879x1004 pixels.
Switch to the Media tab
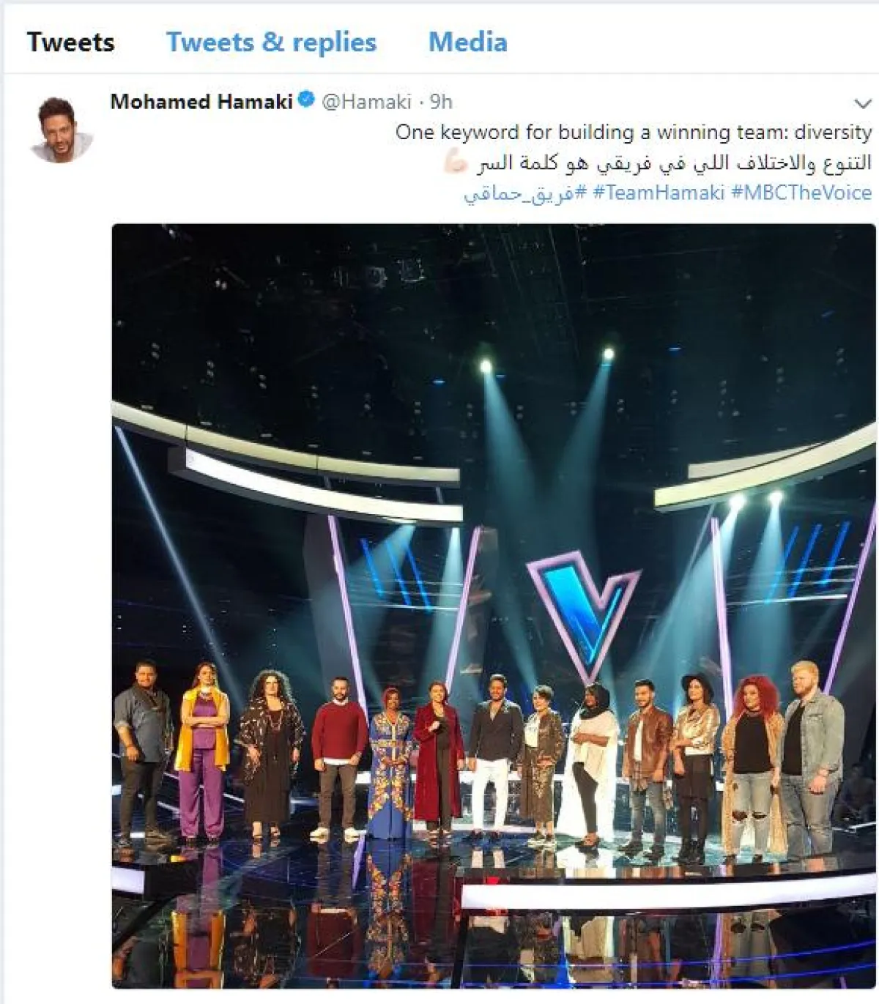coord(467,42)
